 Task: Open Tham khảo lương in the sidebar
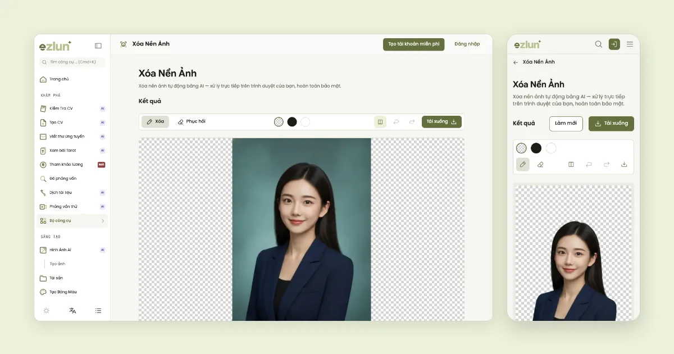pos(72,165)
